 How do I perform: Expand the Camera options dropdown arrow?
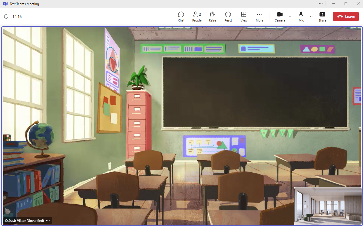[x=290, y=16]
